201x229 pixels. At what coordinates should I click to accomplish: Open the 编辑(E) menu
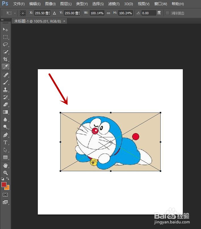(x=35, y=4)
